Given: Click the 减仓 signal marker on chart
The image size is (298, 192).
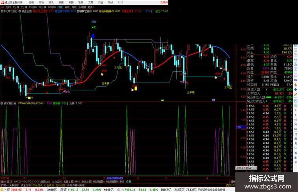Looking at the screenshot, I should click(94, 22).
